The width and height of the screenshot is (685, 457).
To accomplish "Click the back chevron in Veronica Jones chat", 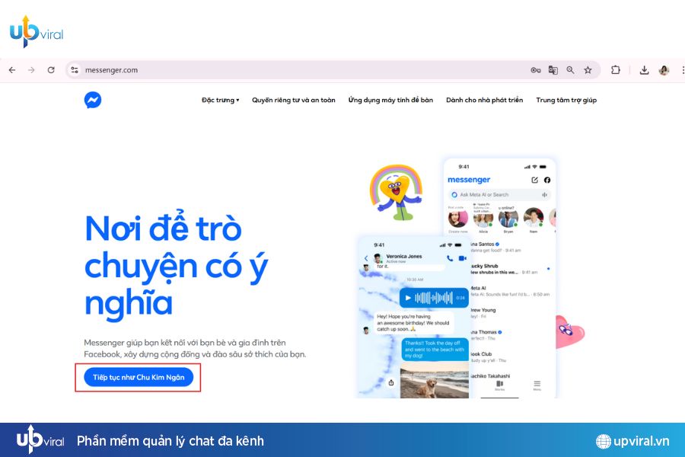I will point(366,258).
